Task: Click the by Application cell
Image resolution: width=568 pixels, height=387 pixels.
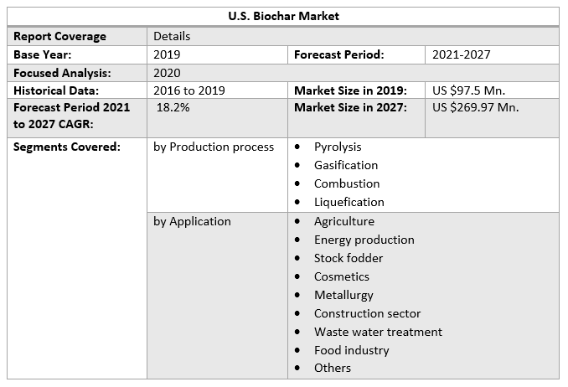Action: (192, 221)
